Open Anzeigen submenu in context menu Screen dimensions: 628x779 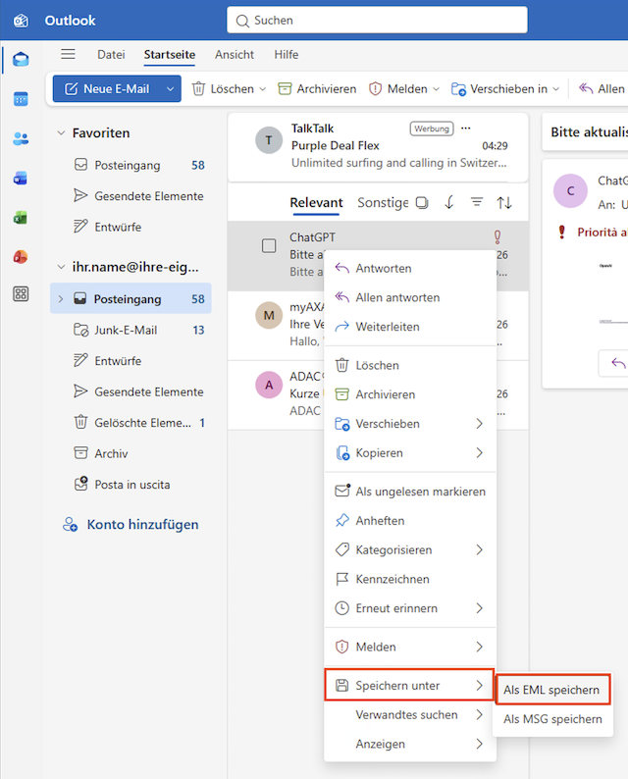(410, 745)
